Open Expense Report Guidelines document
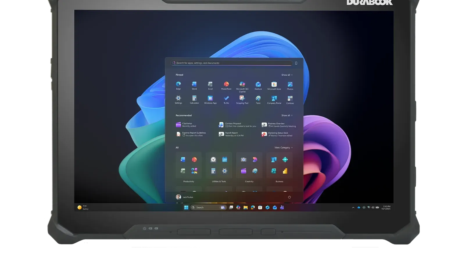 191,134
